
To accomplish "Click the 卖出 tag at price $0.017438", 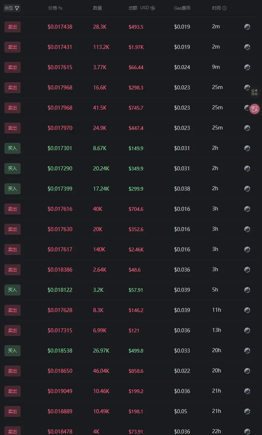I will pyautogui.click(x=13, y=27).
